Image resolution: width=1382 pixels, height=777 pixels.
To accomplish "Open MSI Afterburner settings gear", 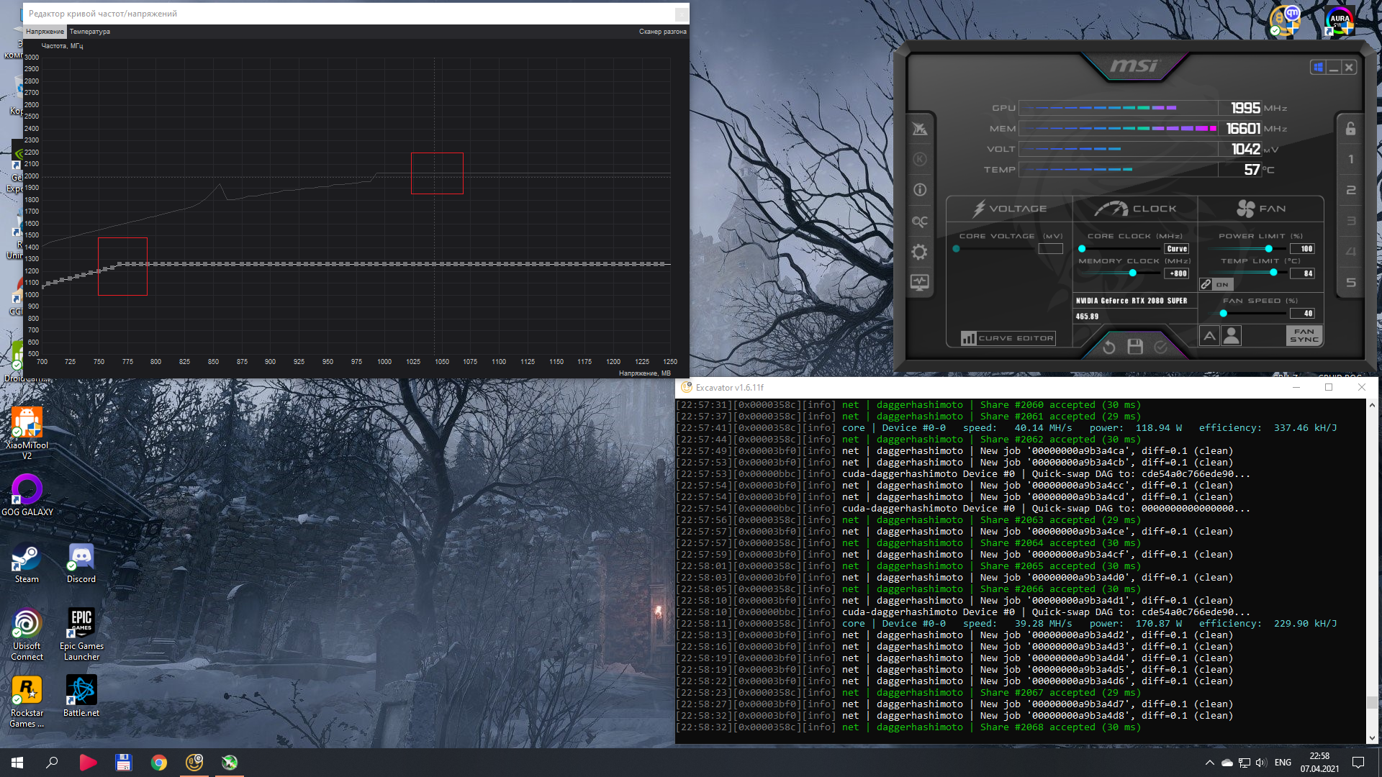I will (x=919, y=253).
